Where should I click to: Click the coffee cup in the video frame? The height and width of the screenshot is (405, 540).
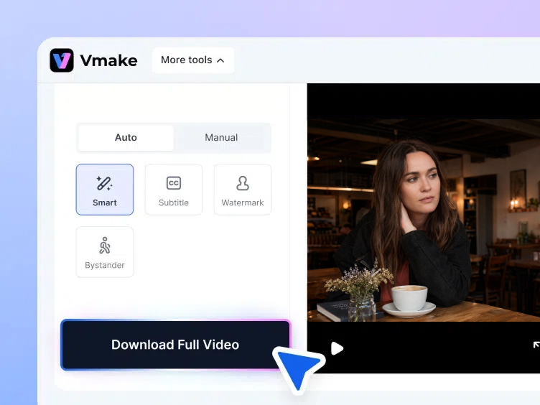[x=409, y=298]
